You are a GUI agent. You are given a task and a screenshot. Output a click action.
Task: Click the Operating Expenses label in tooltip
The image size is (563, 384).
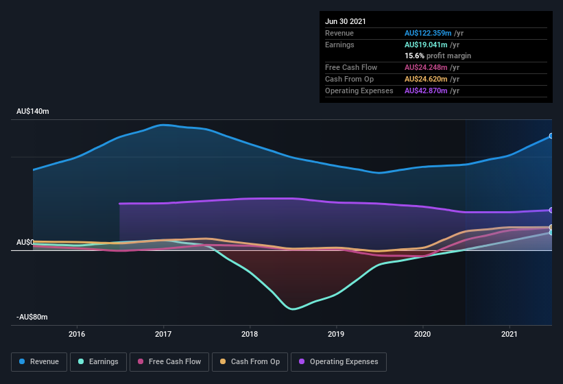(x=359, y=91)
